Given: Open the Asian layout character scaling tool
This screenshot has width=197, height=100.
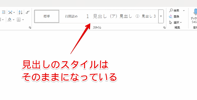Looking at the screenshot, I should (10, 12).
